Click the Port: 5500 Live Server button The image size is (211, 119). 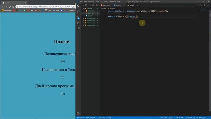tap(197, 118)
